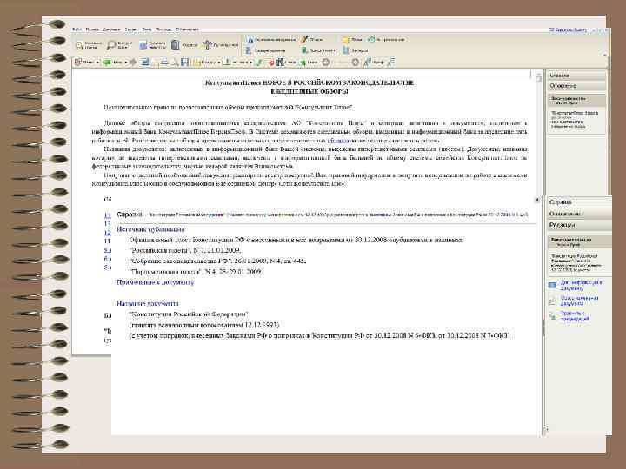Click the Шрифт font button
This screenshot has width=626, height=469.
pos(374,63)
